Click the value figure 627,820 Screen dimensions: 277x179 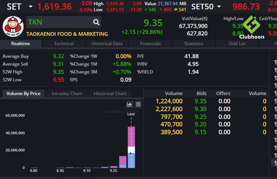click(x=197, y=34)
